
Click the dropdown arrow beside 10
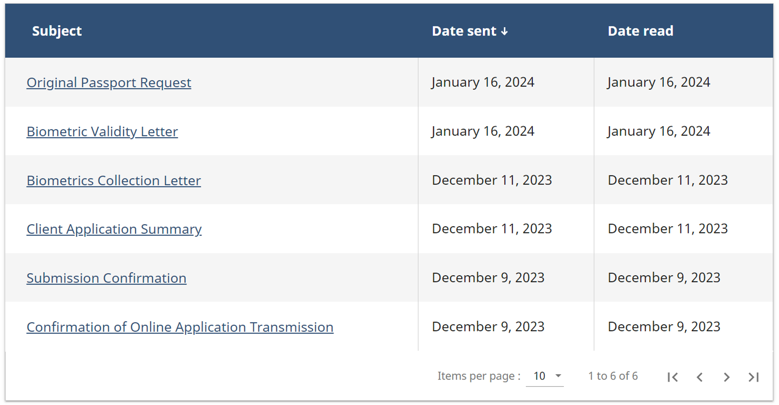click(558, 376)
